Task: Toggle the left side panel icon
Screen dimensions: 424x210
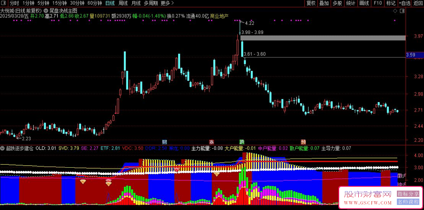Action: (x=3, y=3)
